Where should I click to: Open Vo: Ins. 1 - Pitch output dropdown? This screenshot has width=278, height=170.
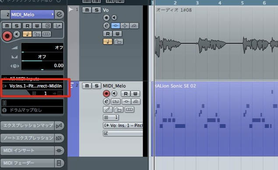click(x=123, y=125)
